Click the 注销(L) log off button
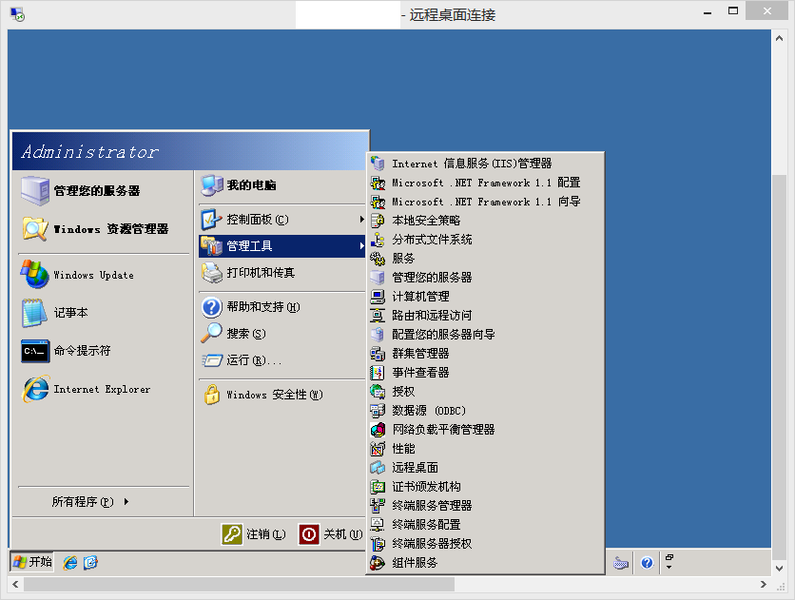 point(254,534)
